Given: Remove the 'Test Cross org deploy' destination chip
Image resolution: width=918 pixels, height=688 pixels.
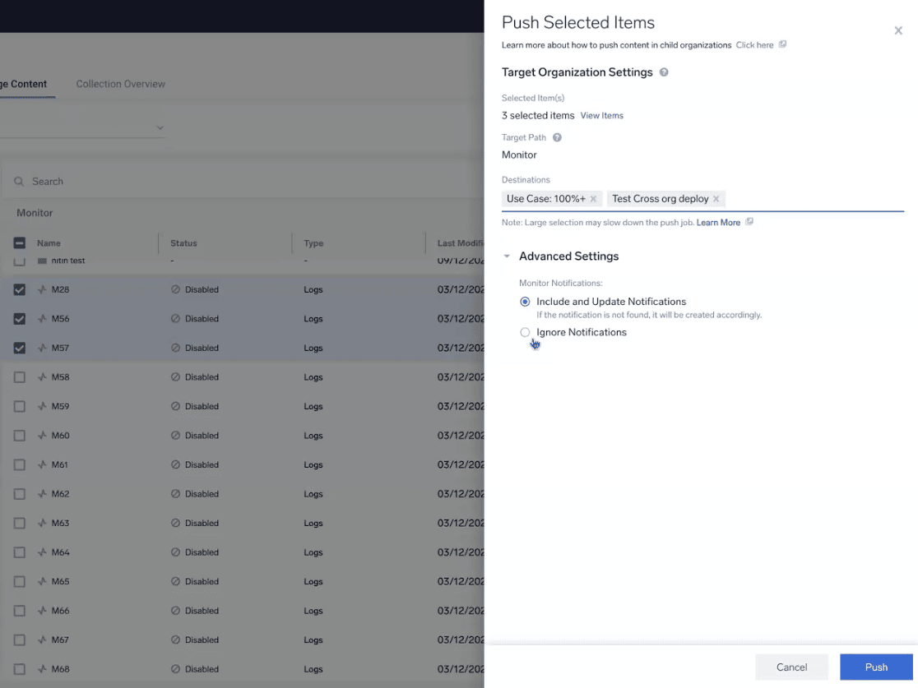Looking at the screenshot, I should [716, 199].
